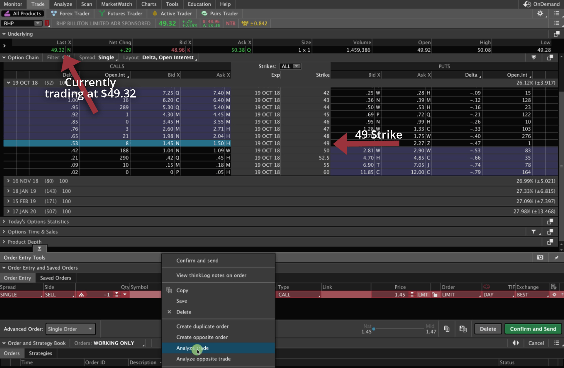Toggle the LMT price type button
564x368 pixels.
423,295
